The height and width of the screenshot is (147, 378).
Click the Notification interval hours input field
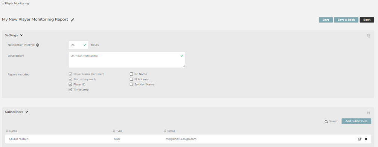[x=78, y=45]
